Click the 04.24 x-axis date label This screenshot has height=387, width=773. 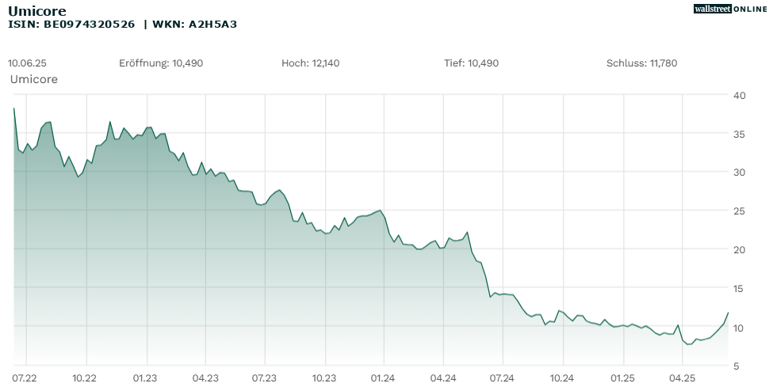(x=443, y=378)
